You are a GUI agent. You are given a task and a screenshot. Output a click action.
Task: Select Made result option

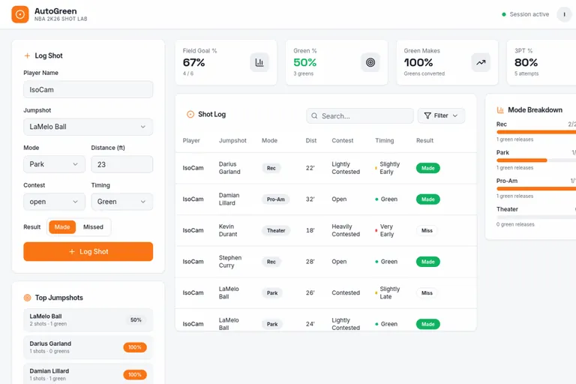[62, 227]
